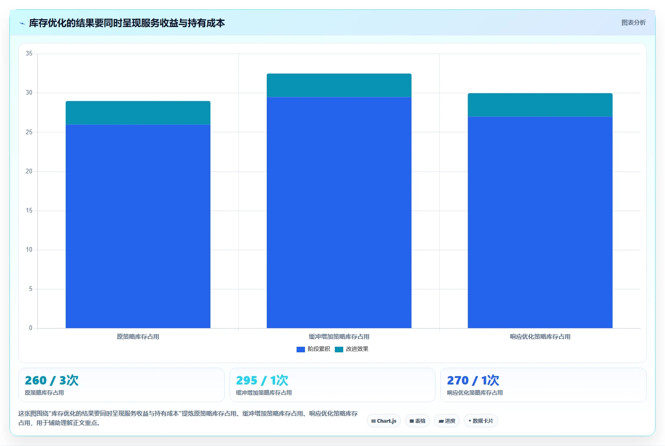The image size is (665, 446).
Task: Click the 图表分析 label in the header
Action: pyautogui.click(x=633, y=22)
